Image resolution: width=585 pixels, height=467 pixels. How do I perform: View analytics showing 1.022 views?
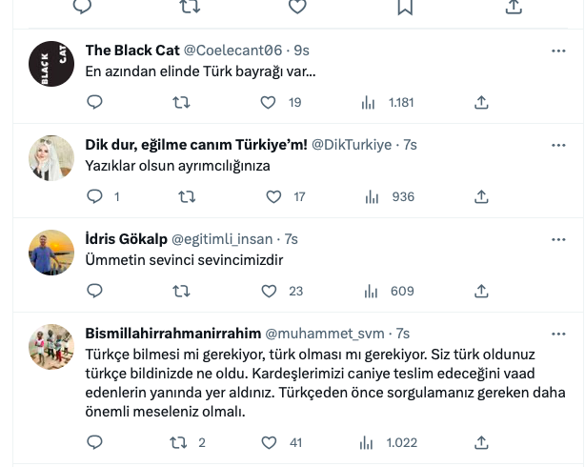pos(388,443)
